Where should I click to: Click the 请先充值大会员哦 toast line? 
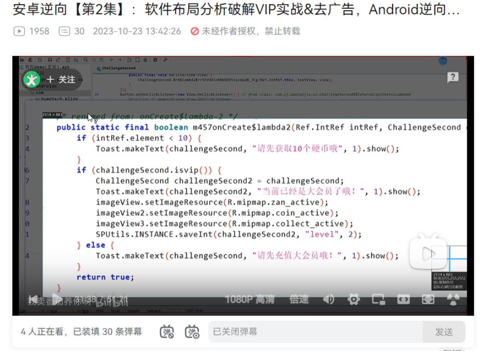pyautogui.click(x=247, y=256)
